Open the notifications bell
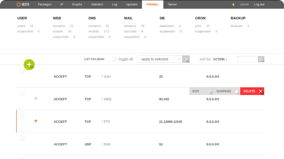This screenshot has height=159, width=284. click(233, 4)
